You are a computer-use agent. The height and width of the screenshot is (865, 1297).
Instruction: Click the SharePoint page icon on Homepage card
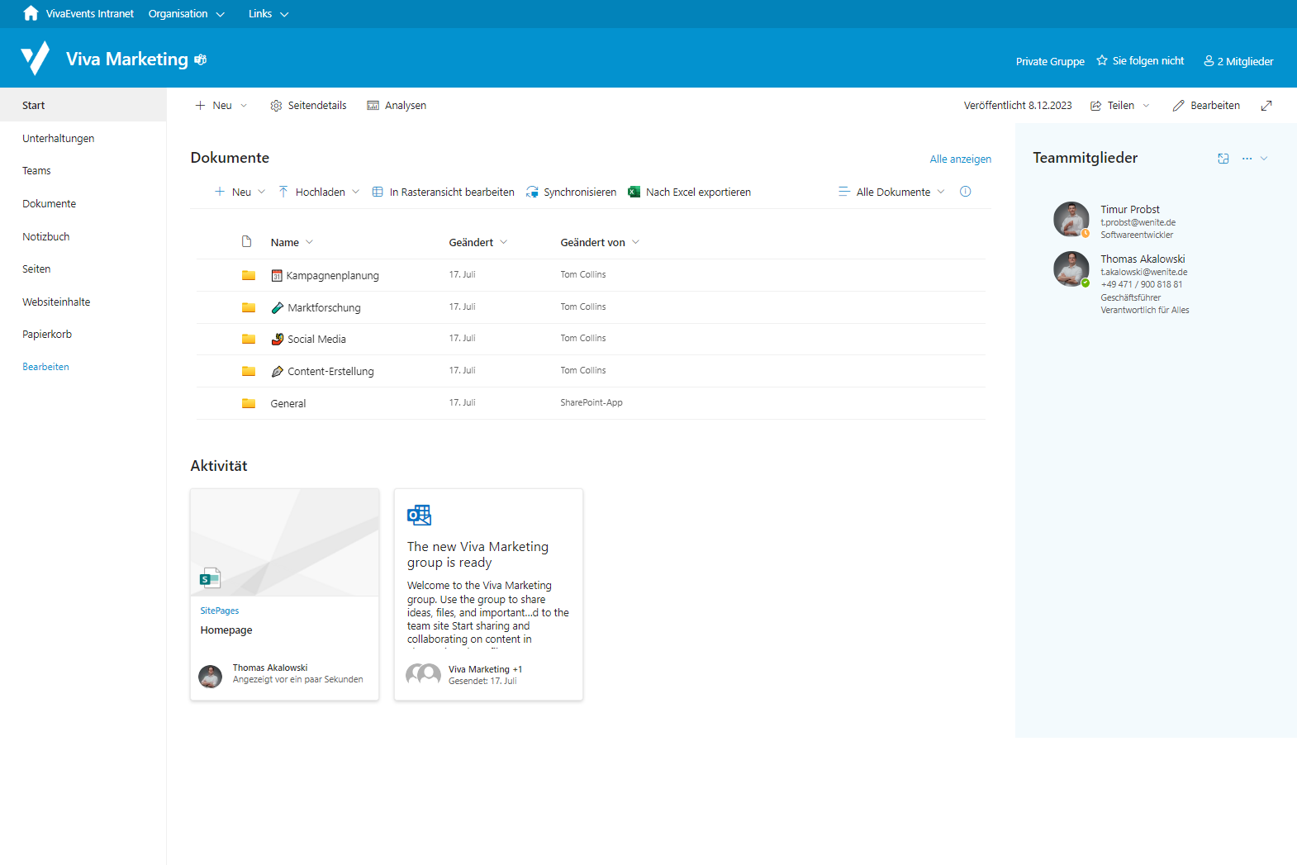point(210,577)
